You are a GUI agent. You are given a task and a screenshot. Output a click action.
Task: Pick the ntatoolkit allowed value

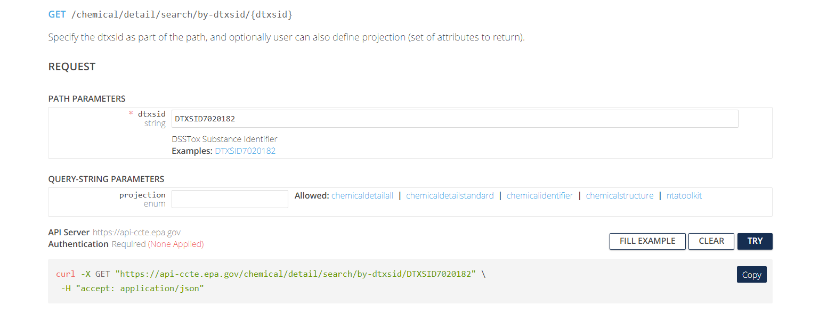tap(684, 196)
